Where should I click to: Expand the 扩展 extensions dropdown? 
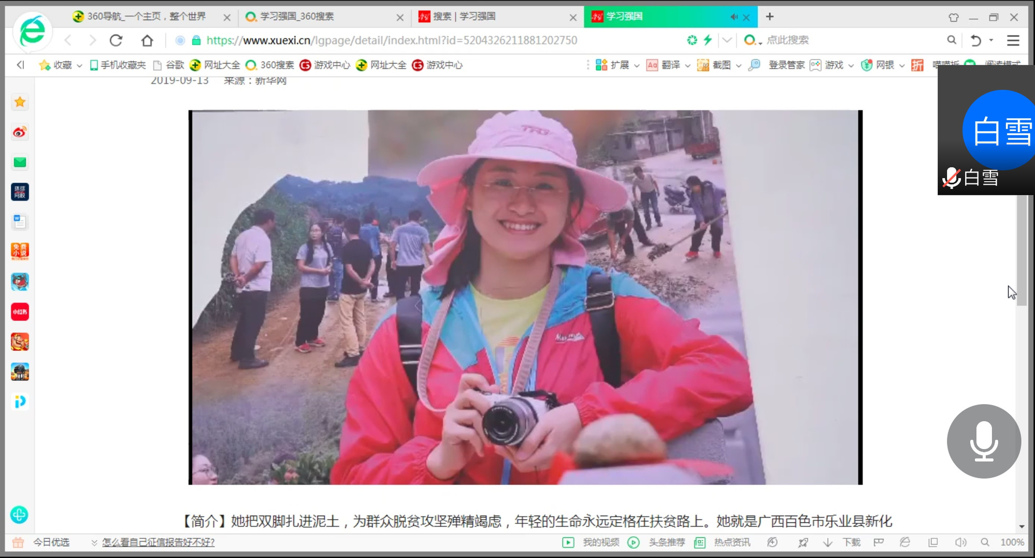[x=619, y=65]
